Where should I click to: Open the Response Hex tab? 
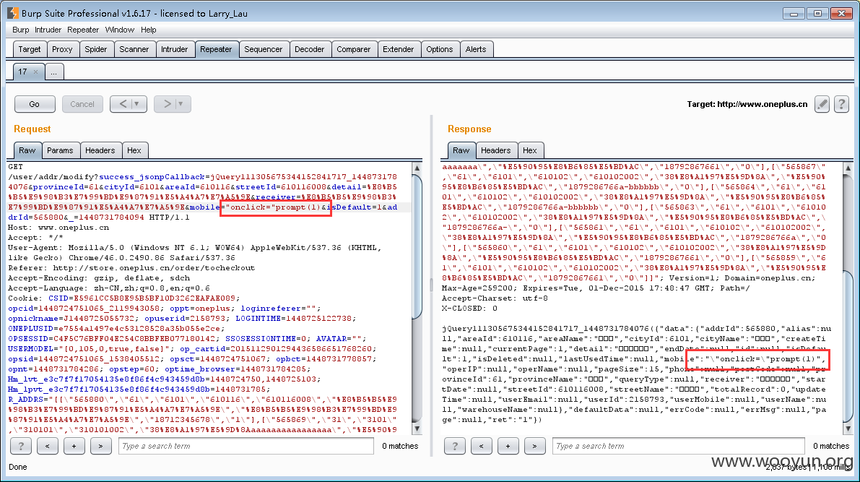point(530,150)
